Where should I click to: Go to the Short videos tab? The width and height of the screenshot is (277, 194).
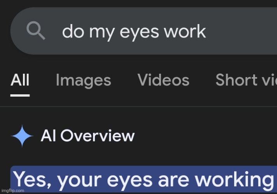[x=246, y=80]
